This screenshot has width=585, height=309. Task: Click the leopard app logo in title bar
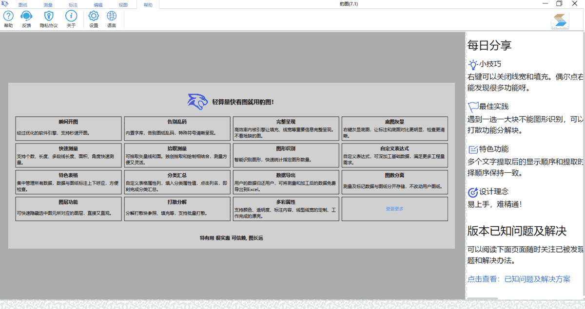6,4
